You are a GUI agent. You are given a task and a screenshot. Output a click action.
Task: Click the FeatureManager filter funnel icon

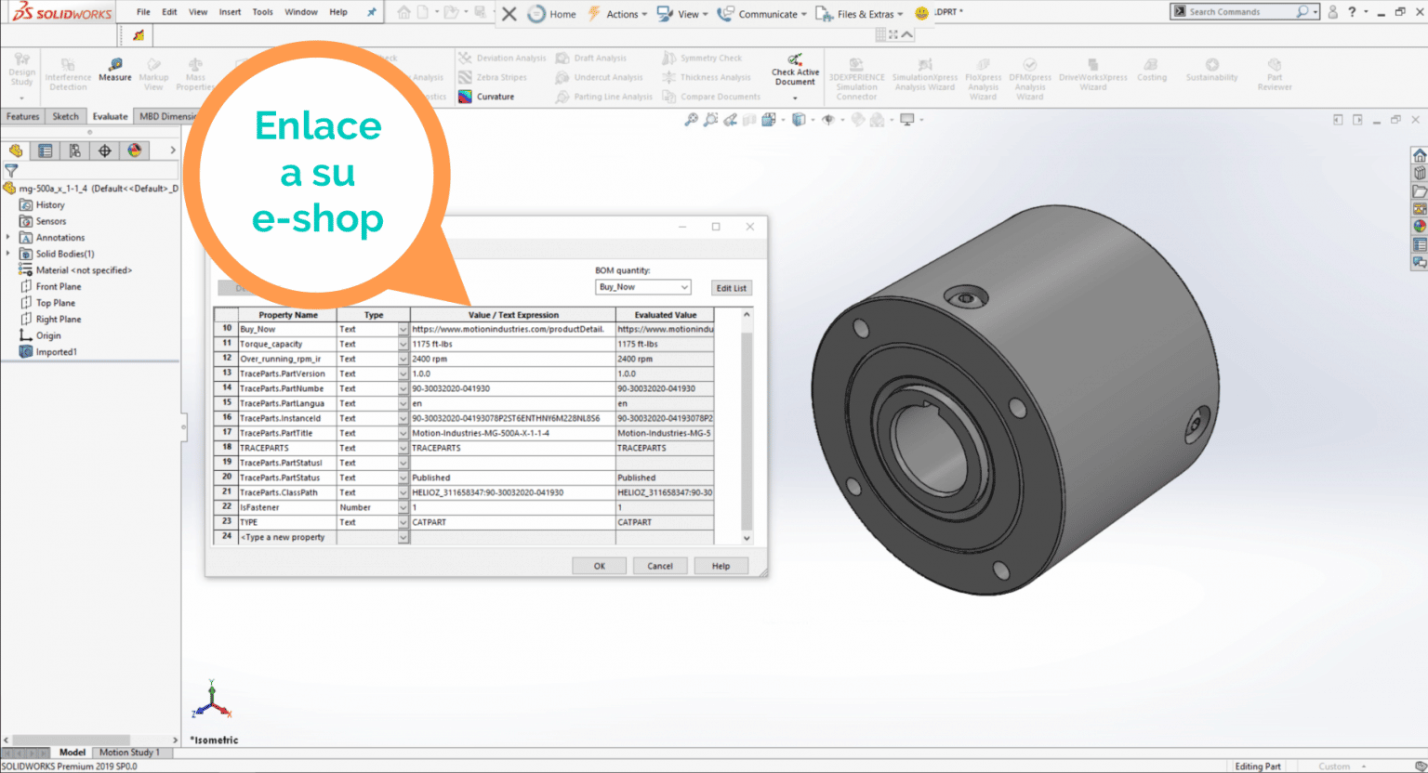(11, 170)
